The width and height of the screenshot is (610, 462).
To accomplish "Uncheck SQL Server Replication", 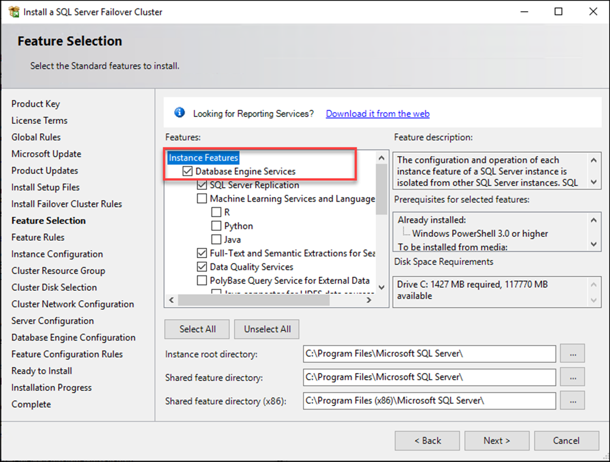I will (x=202, y=185).
